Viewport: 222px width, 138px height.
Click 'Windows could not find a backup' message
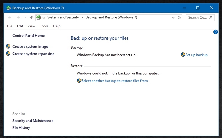[x=118, y=73]
